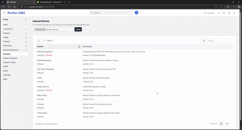This screenshot has height=130, width=242.
Task: Click the browser page refresh icon
Action: click(9, 7)
